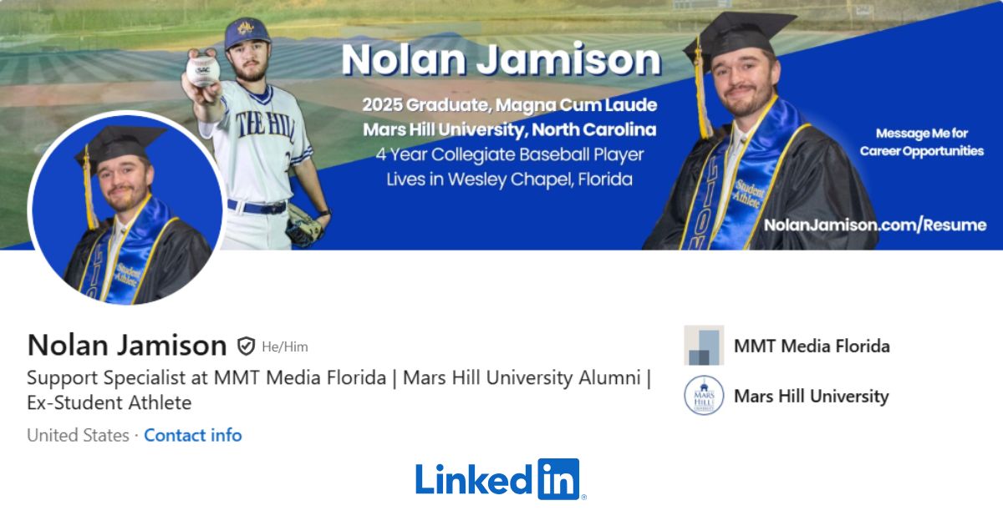Open the Contact info link
Image resolution: width=1003 pixels, height=526 pixels.
(193, 435)
